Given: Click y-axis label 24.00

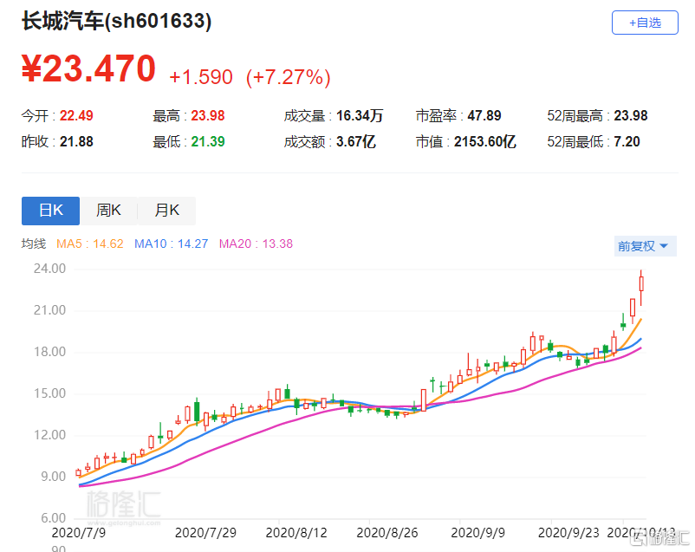Looking at the screenshot, I should 49,269.
